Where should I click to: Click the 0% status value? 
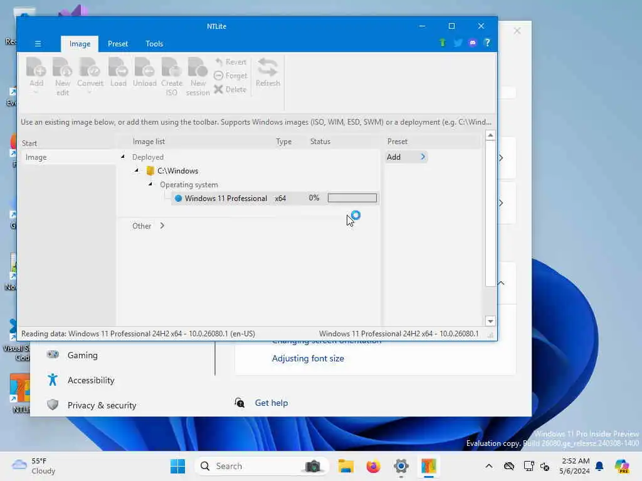314,198
